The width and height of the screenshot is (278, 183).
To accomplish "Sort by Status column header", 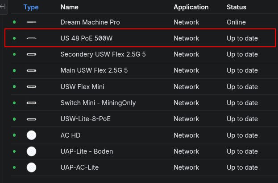I will (x=237, y=7).
